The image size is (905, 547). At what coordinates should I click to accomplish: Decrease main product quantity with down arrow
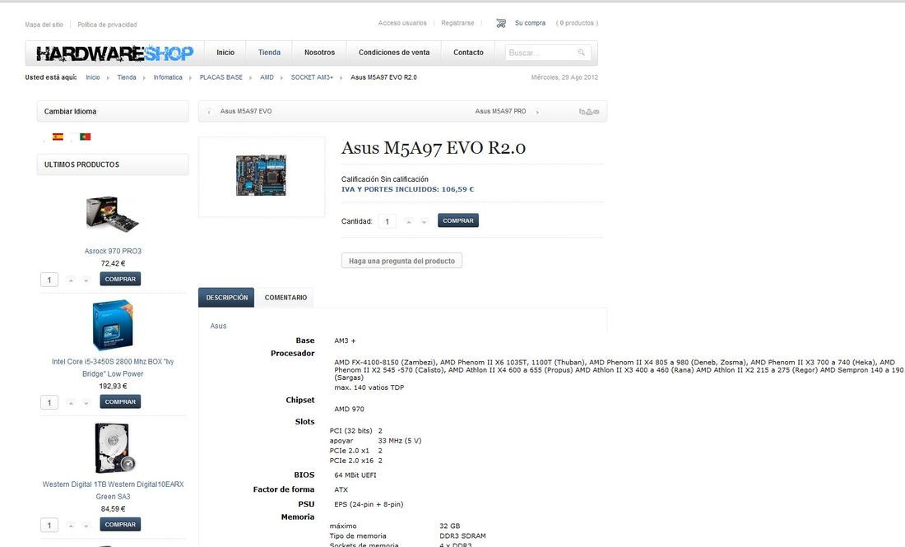425,221
